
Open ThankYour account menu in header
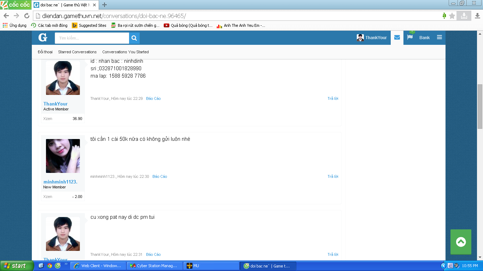tap(372, 38)
